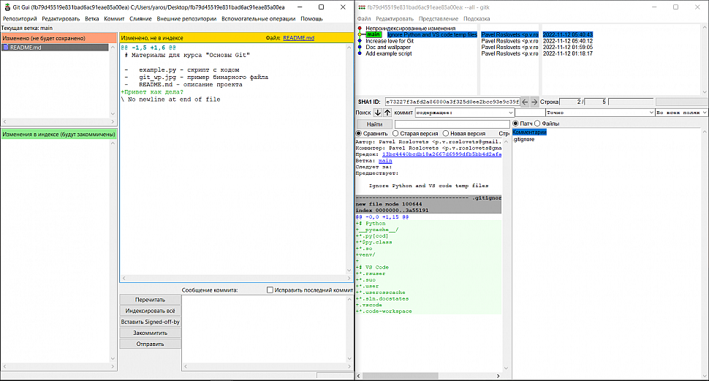
Task: Click the README.md file icon in unstaged list
Action: [x=6, y=48]
